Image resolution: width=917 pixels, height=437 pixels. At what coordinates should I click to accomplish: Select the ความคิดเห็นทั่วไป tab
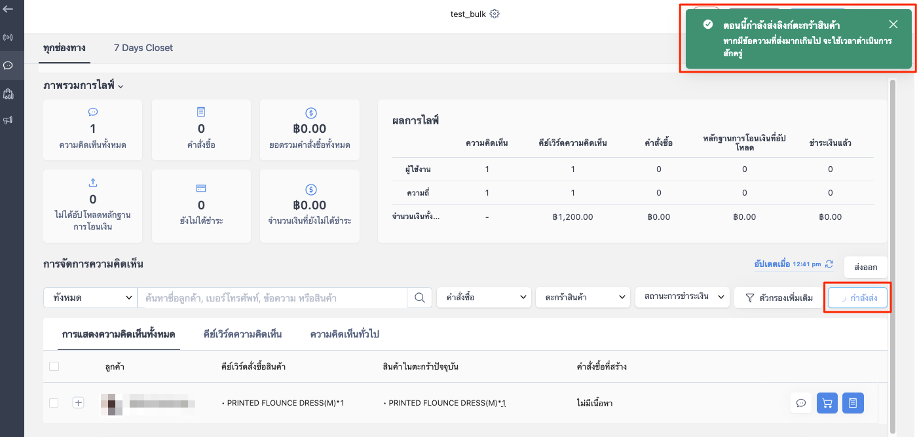pos(345,334)
